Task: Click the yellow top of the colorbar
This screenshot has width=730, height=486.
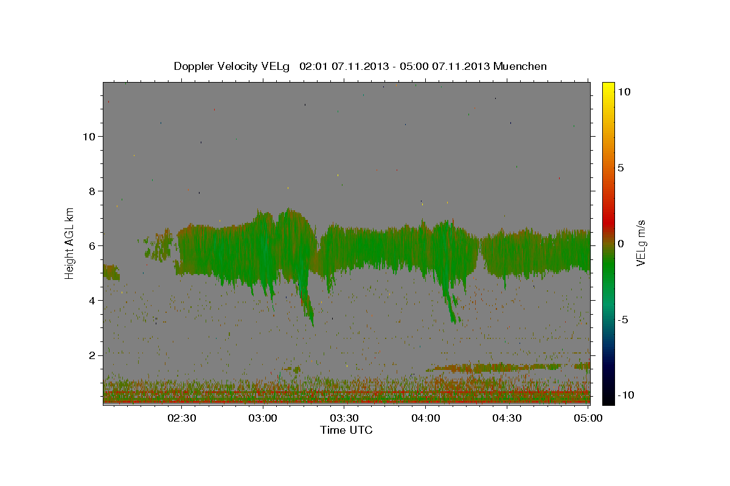Action: pos(608,88)
